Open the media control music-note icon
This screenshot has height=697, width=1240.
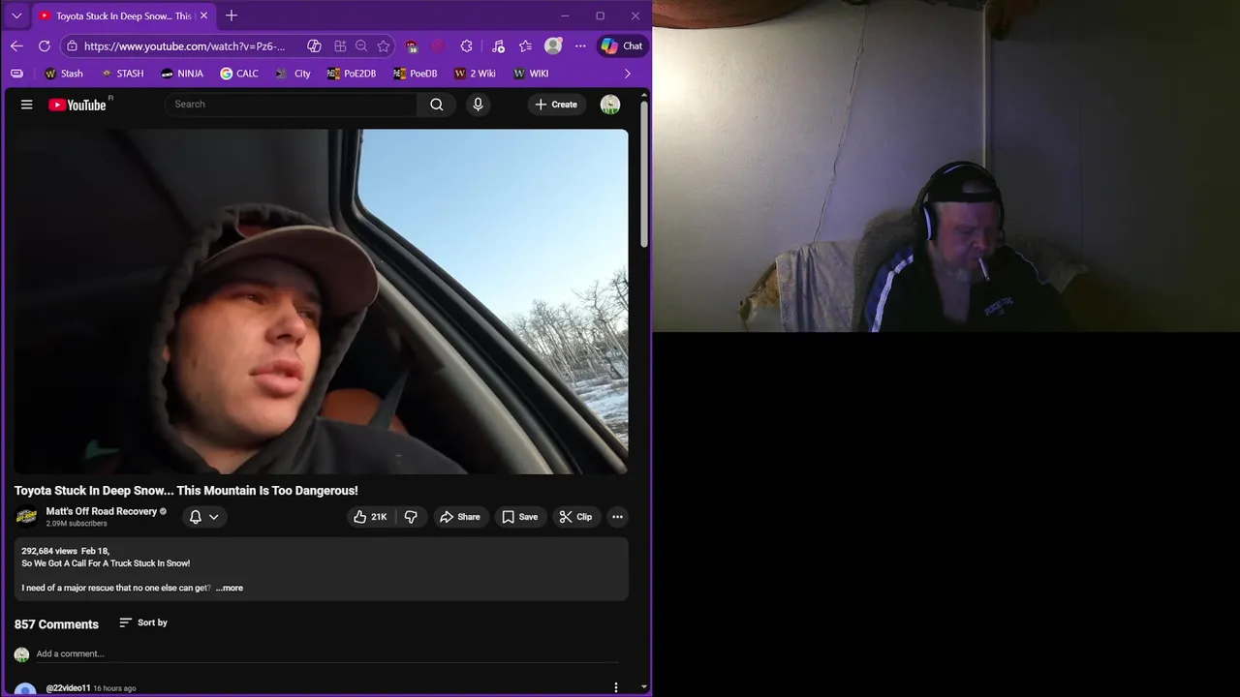pos(498,45)
